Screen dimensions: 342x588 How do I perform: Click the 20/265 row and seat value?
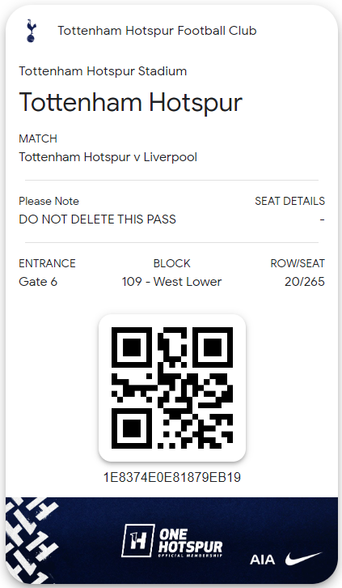pos(305,282)
